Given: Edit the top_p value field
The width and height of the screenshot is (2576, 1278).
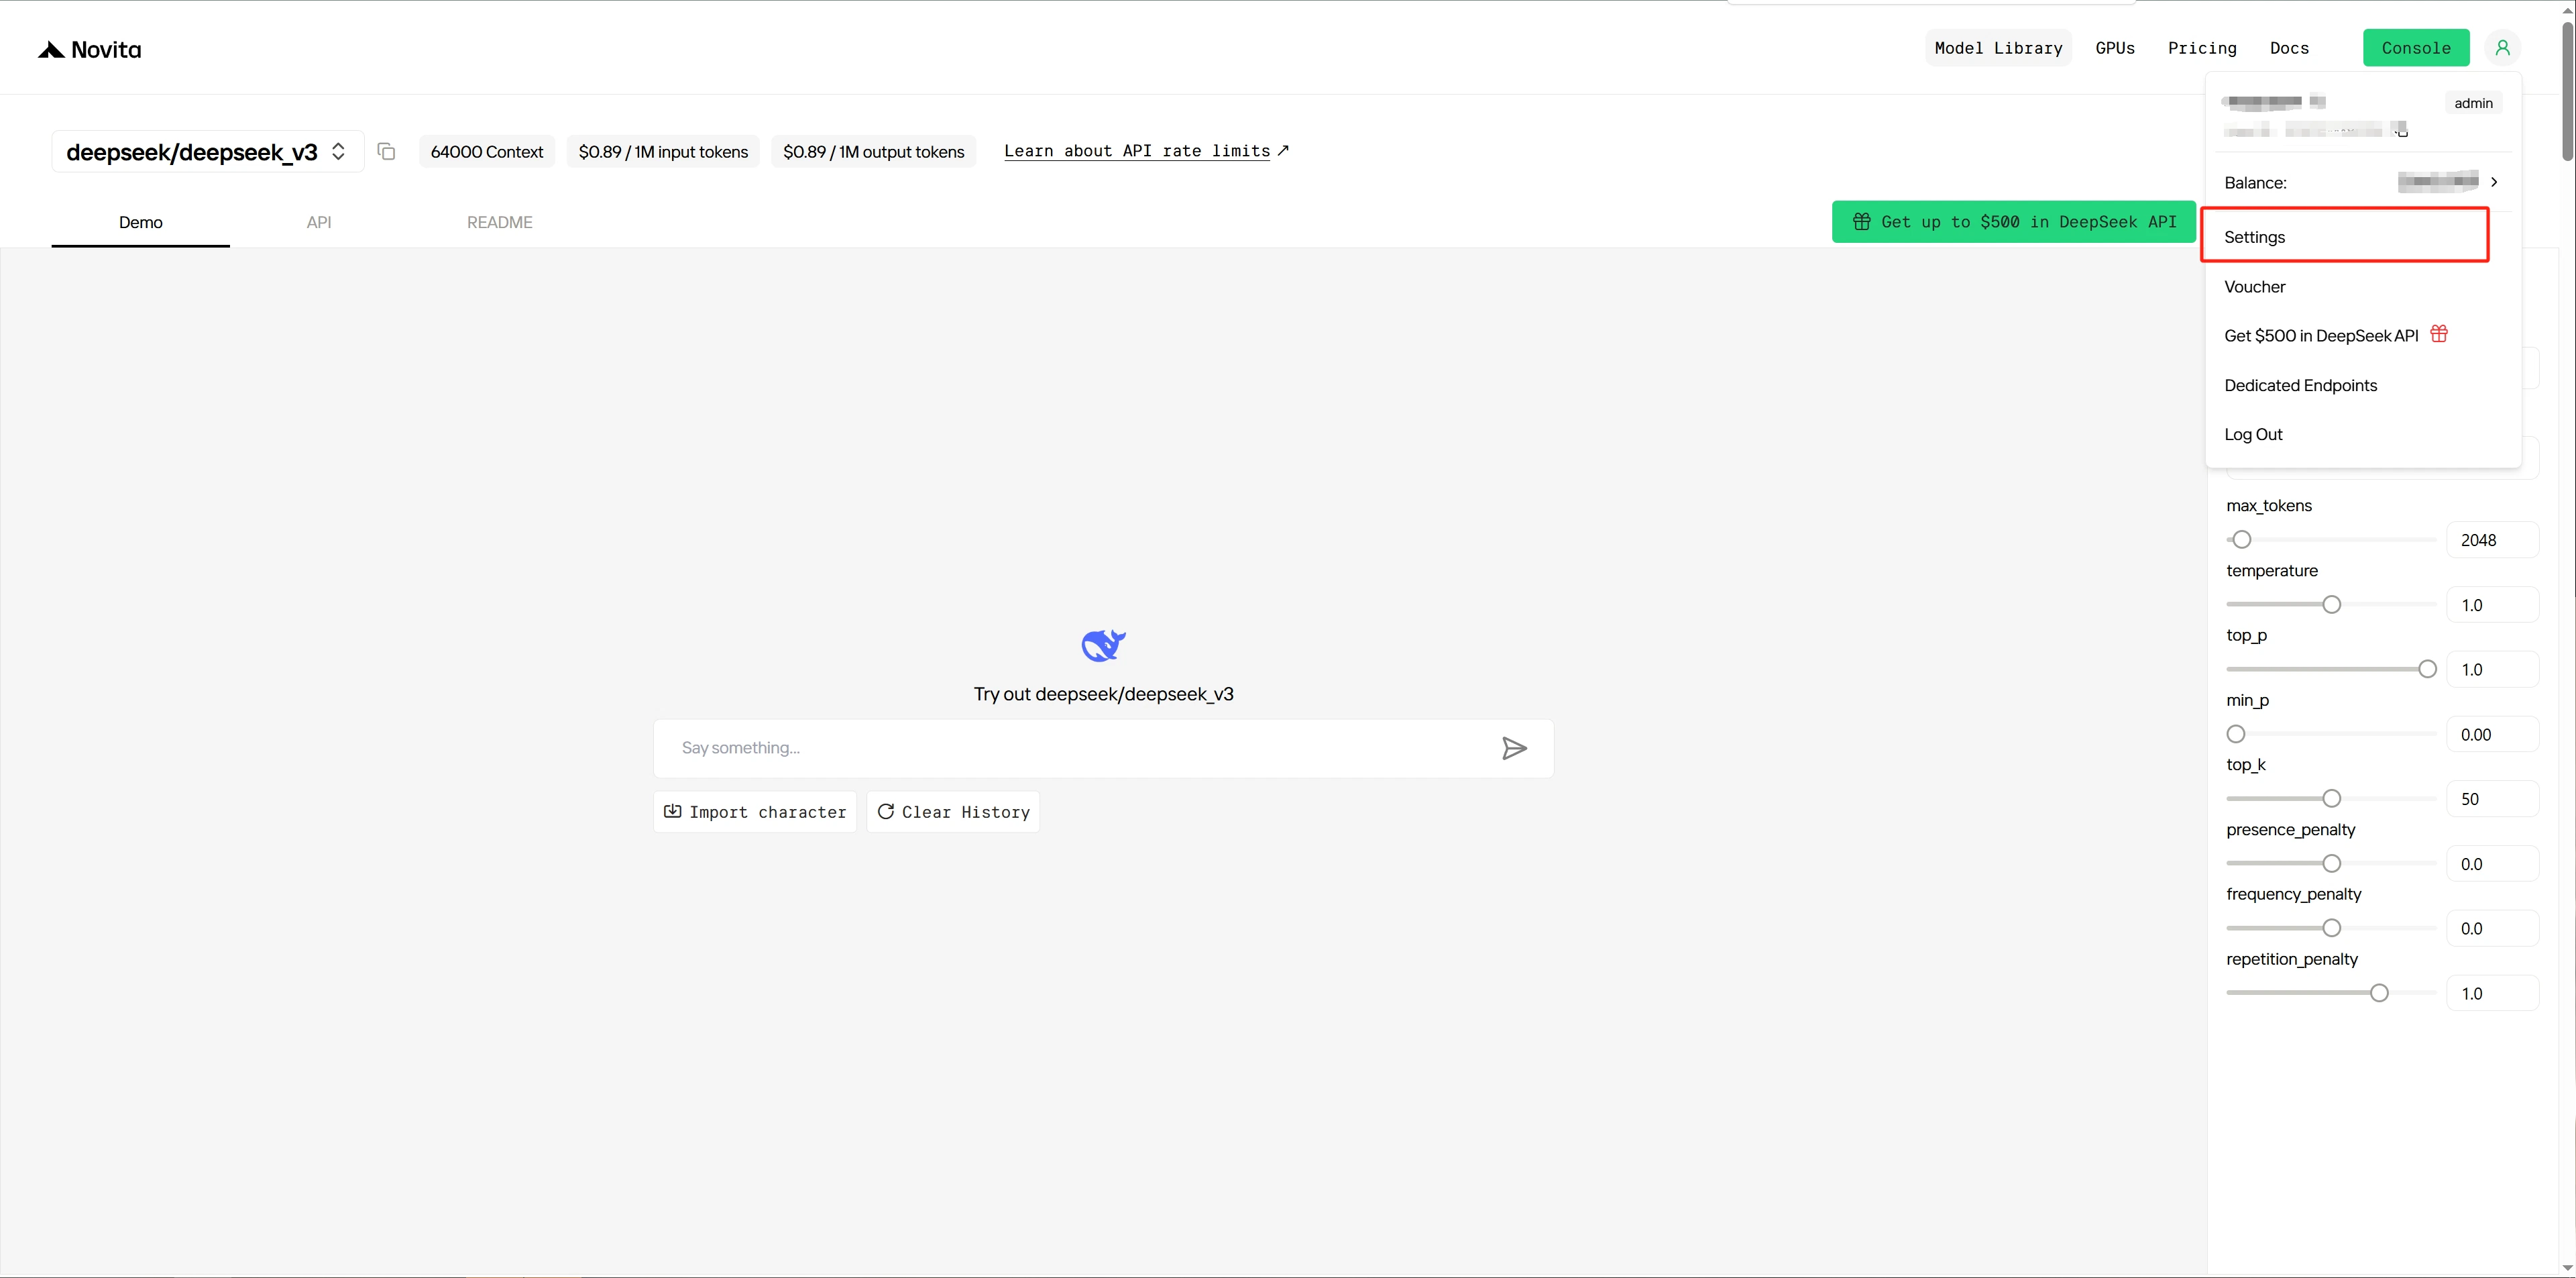Looking at the screenshot, I should 2492,670.
